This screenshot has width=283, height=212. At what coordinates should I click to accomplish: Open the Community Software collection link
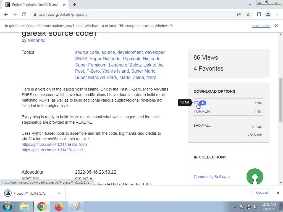click(211, 177)
